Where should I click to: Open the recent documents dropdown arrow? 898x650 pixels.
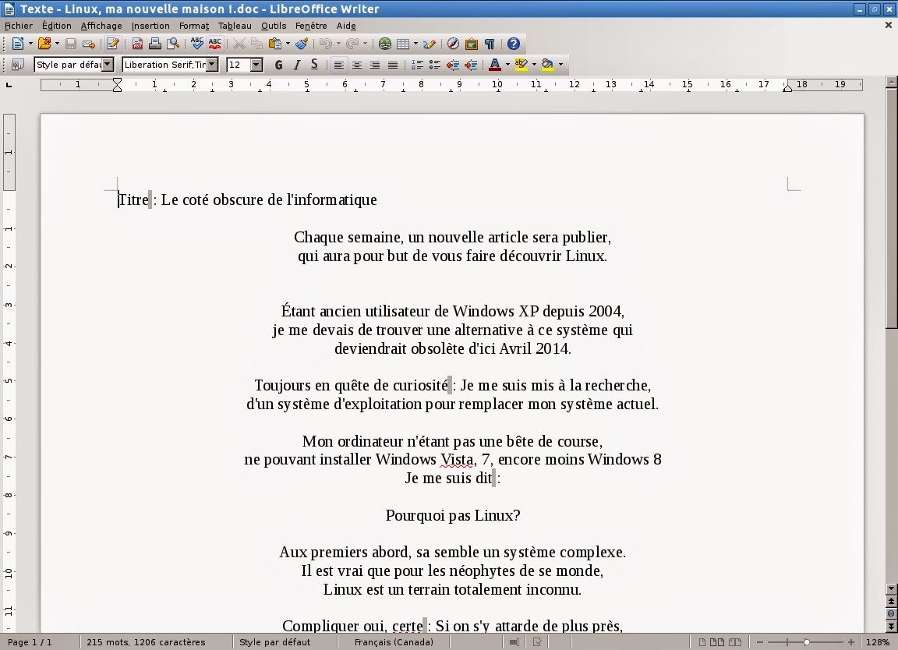point(57,44)
